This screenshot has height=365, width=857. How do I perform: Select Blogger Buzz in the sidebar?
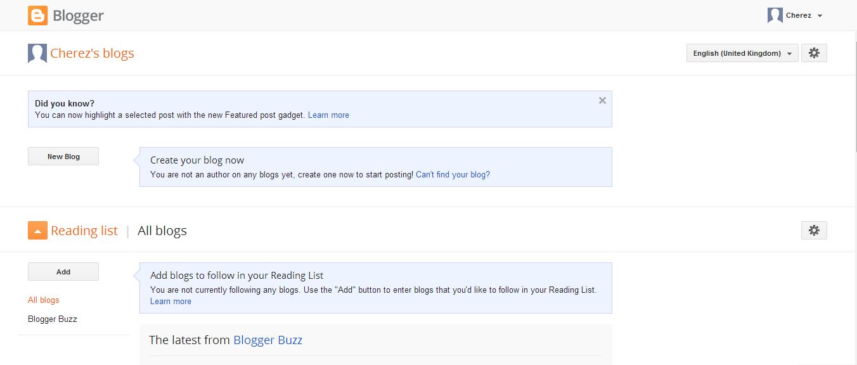click(53, 319)
